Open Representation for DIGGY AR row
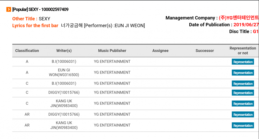 click(243, 115)
